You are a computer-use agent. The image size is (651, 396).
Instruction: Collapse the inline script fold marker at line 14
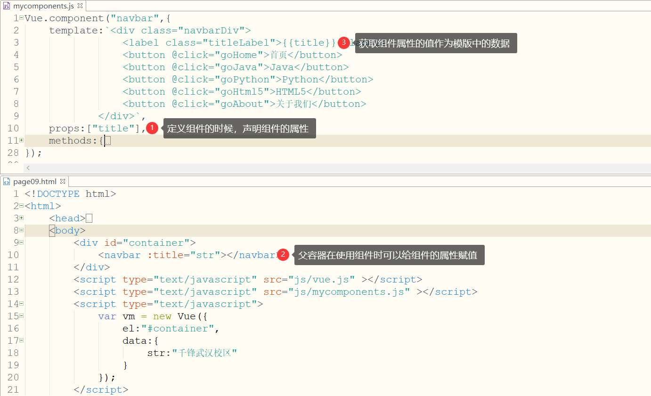pyautogui.click(x=22, y=304)
